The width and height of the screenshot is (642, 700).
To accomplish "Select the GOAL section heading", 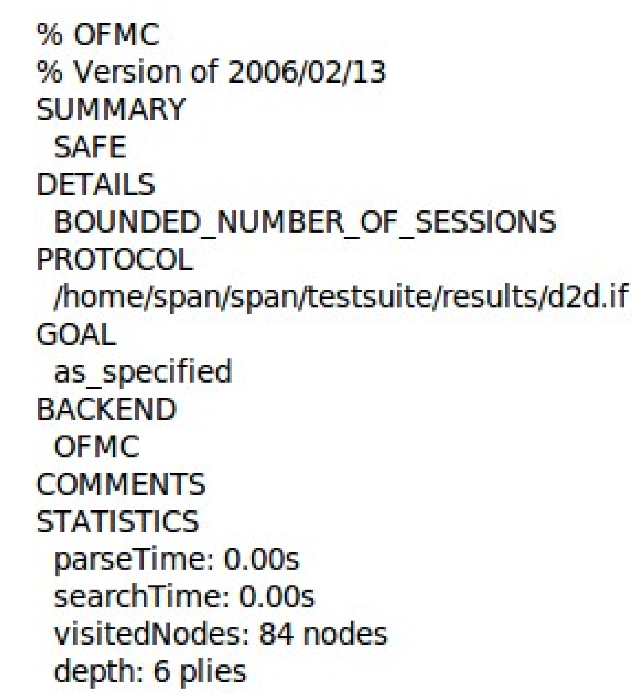I will coord(76,334).
